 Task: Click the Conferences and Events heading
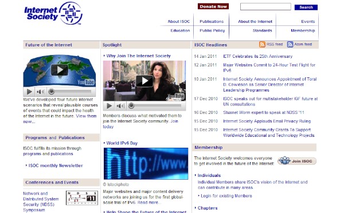[52, 182]
